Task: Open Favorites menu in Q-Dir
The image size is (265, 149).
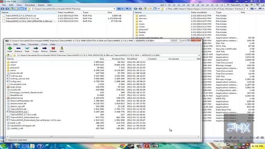Action: pos(30,5)
